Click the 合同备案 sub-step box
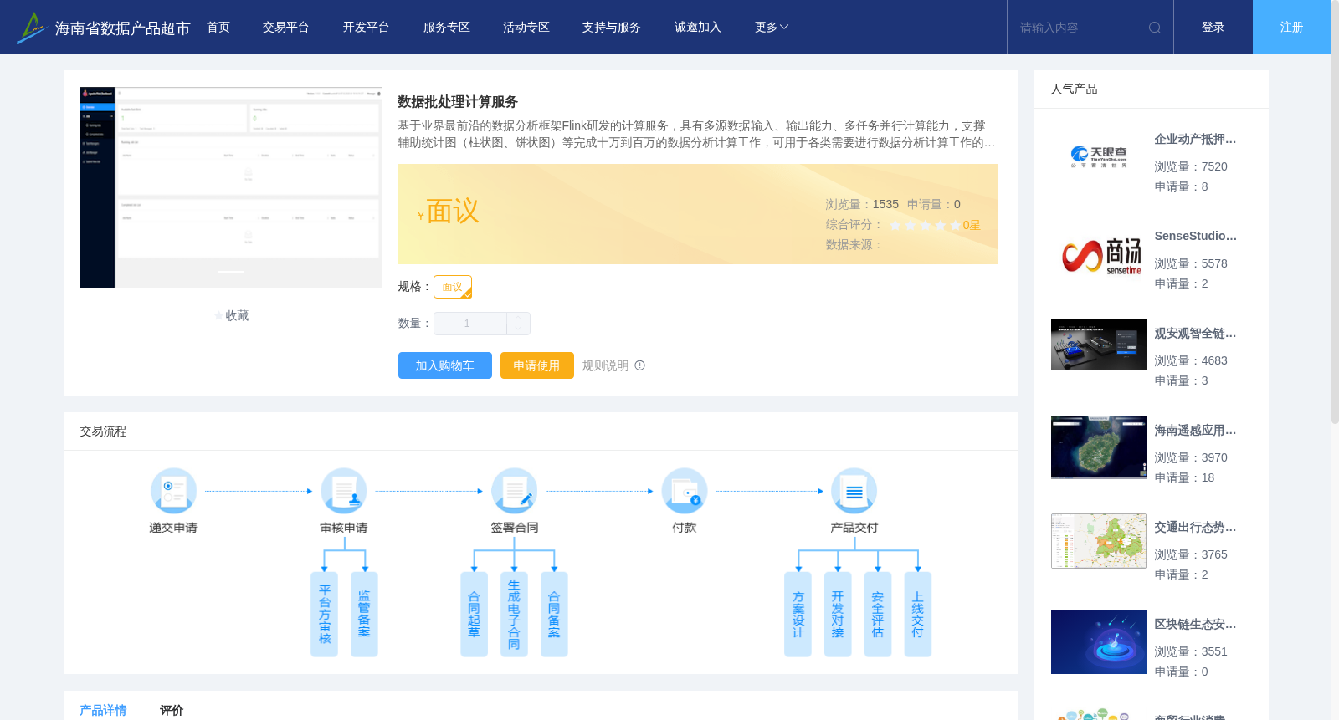This screenshot has height=720, width=1339. 554,615
